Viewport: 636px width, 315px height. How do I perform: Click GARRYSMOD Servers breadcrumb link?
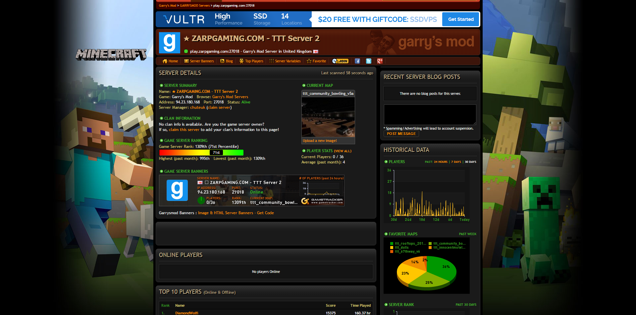[195, 6]
